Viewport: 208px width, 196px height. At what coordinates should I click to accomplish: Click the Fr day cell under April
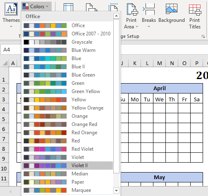[184, 98]
